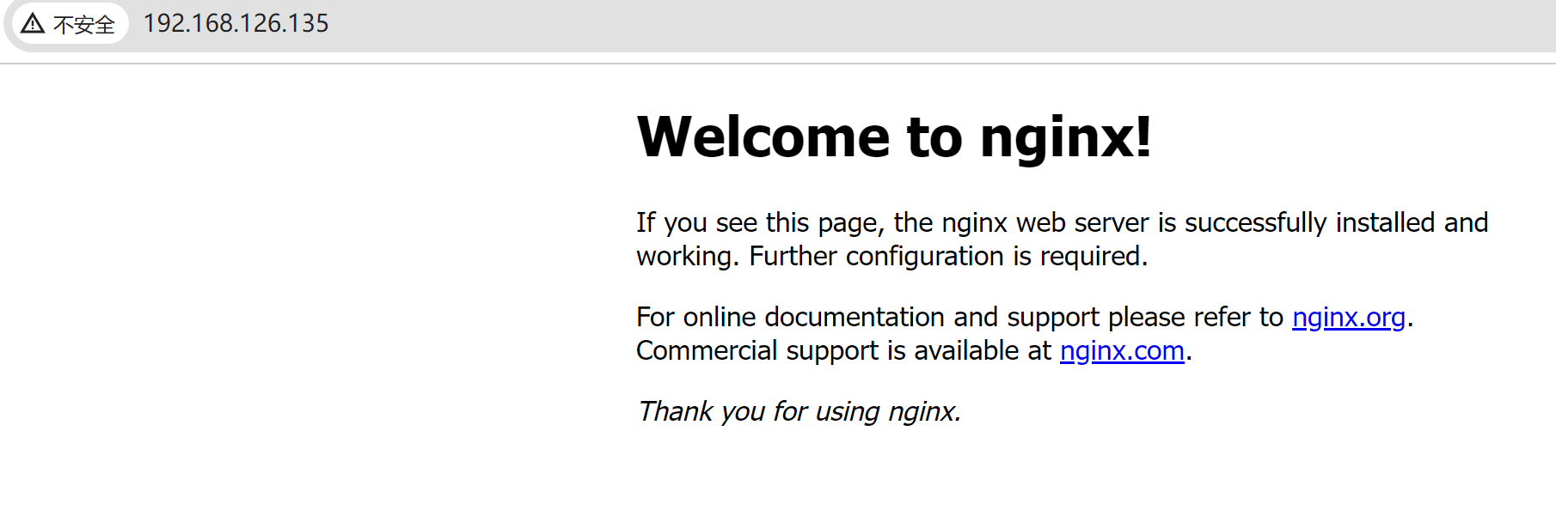The height and width of the screenshot is (516, 1556).
Task: Click the word "Welcome" in the heading
Action: (763, 137)
